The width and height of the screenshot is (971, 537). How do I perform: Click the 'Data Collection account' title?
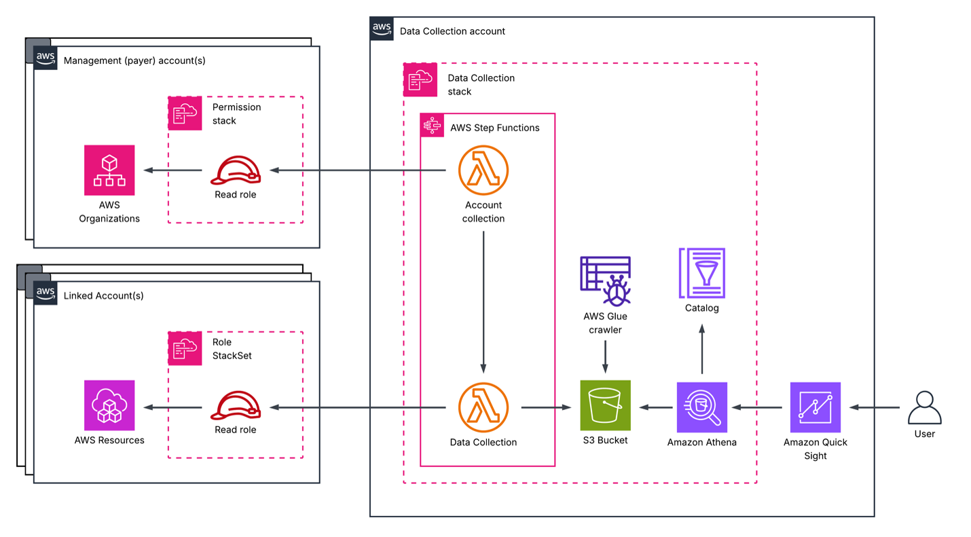click(x=453, y=31)
